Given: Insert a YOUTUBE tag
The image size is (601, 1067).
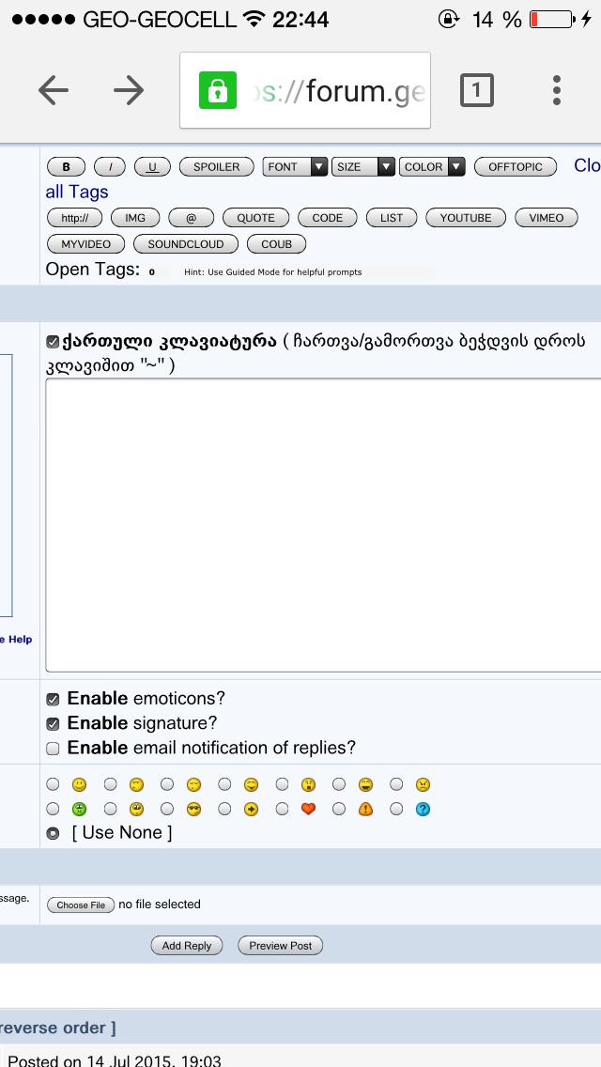Looking at the screenshot, I should point(466,218).
